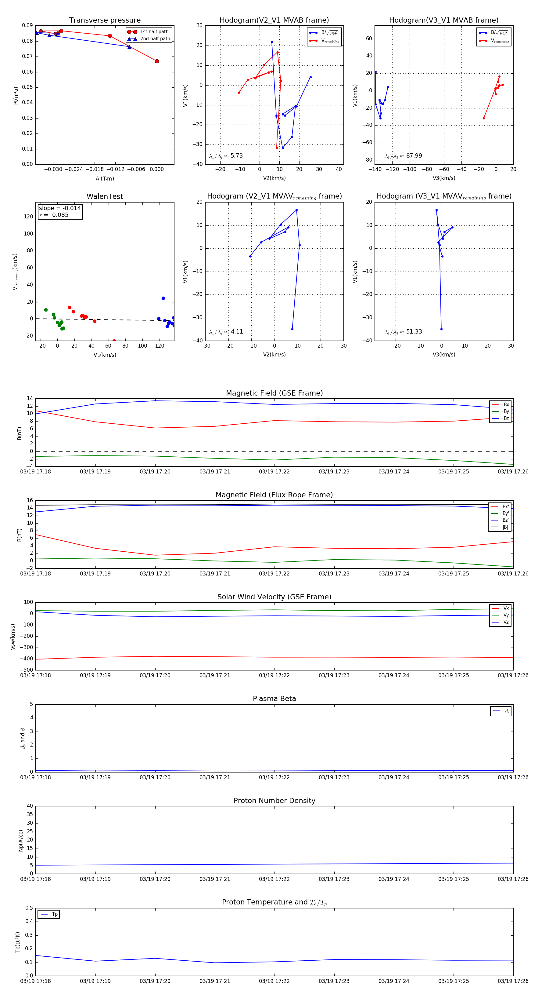Select the "1st half path" legend entry

pyautogui.click(x=148, y=32)
